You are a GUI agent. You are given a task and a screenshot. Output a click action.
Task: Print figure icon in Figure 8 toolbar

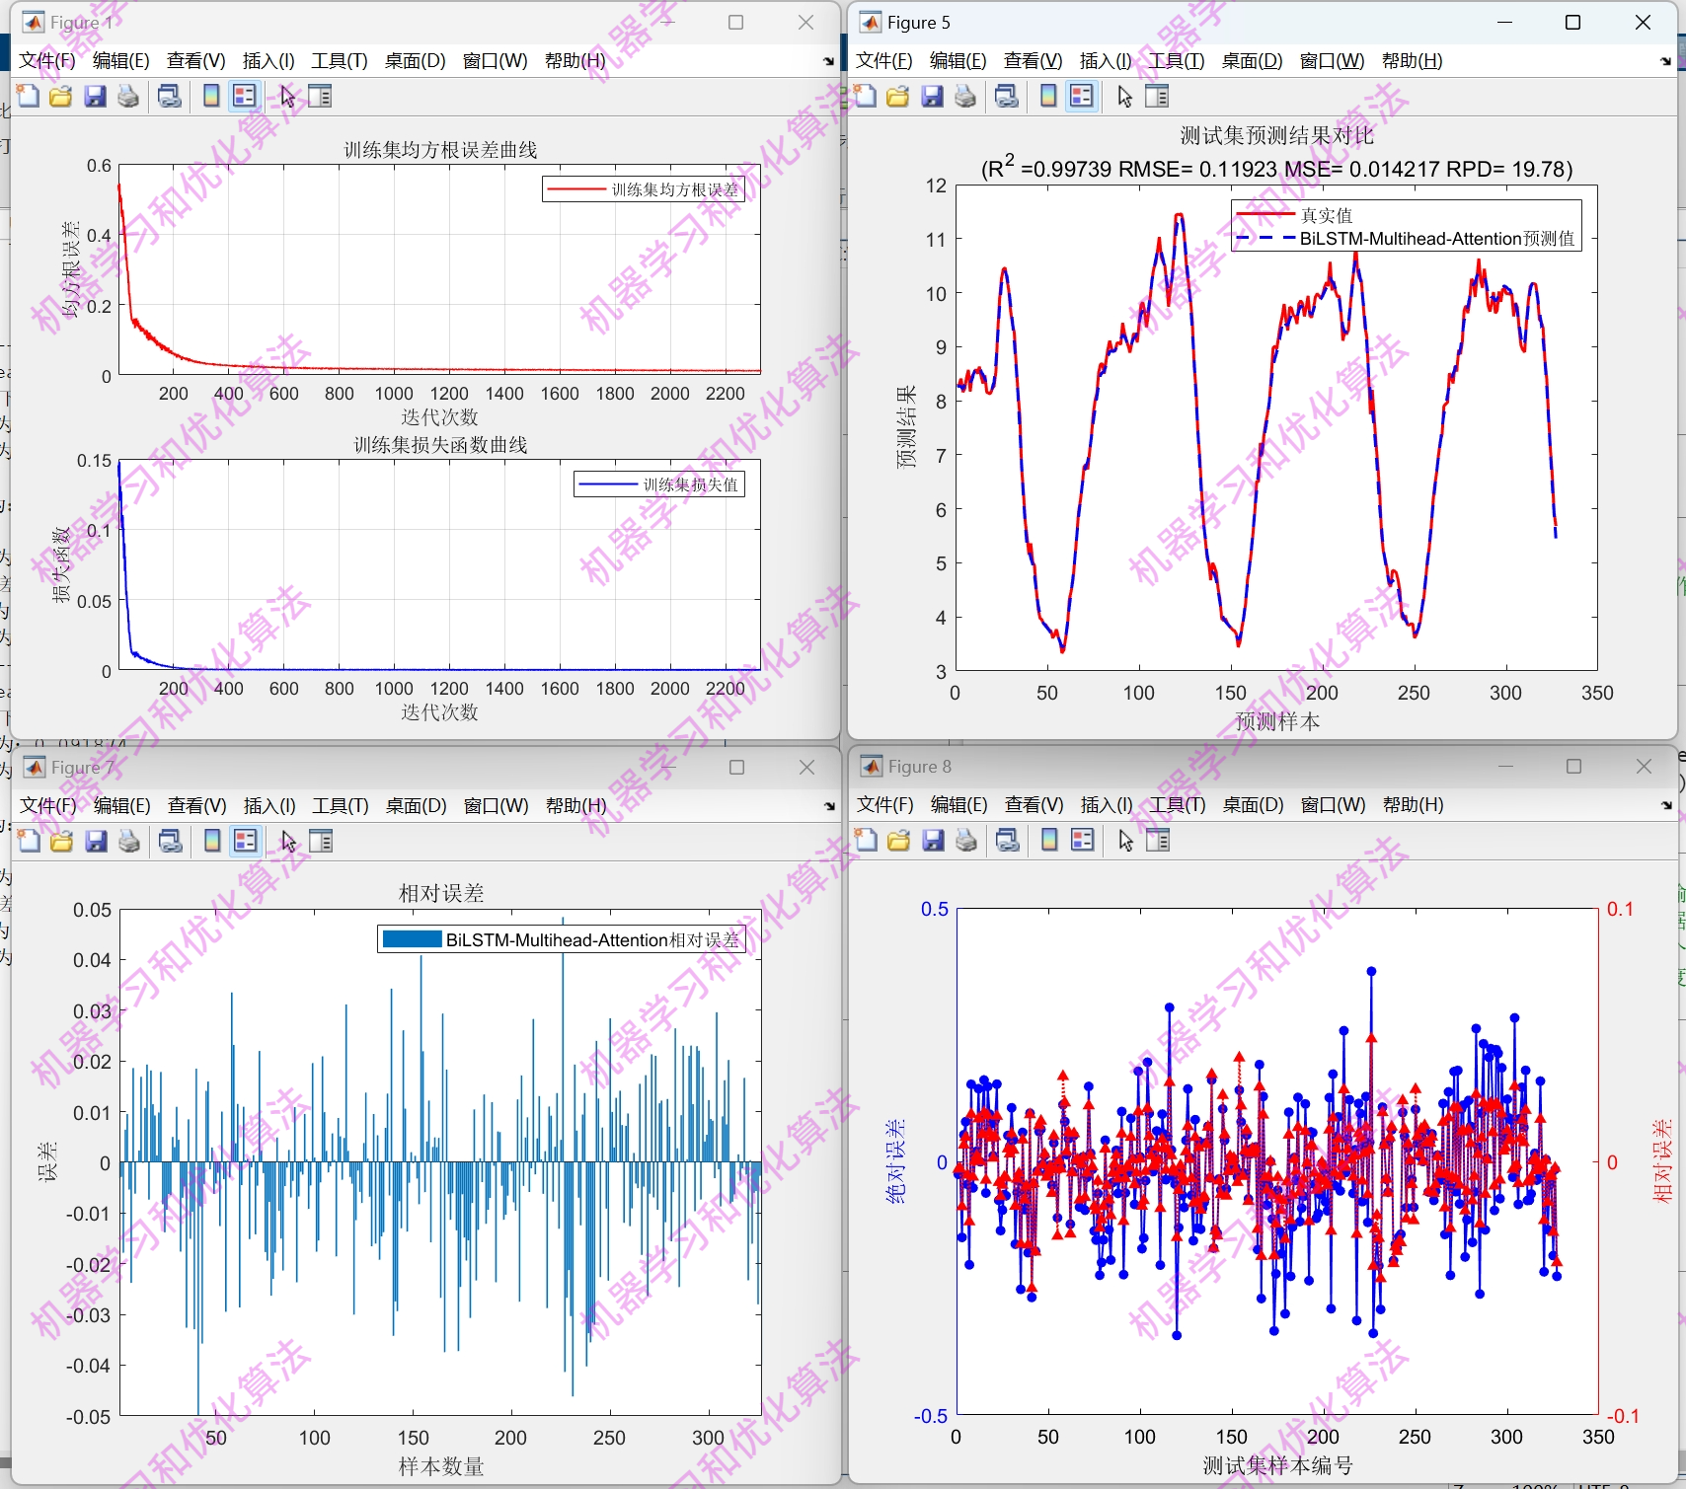[x=966, y=840]
